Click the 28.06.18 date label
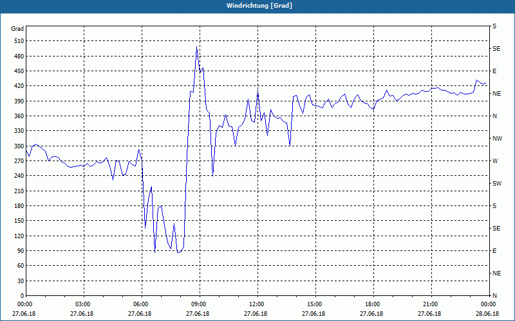Viewport: 515px width, 321px height. click(487, 314)
